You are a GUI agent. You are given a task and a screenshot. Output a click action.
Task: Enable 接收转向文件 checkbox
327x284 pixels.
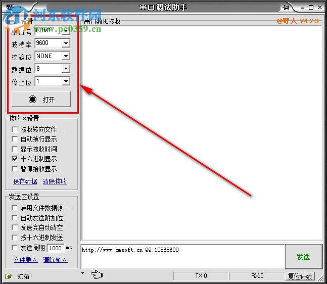(x=15, y=129)
